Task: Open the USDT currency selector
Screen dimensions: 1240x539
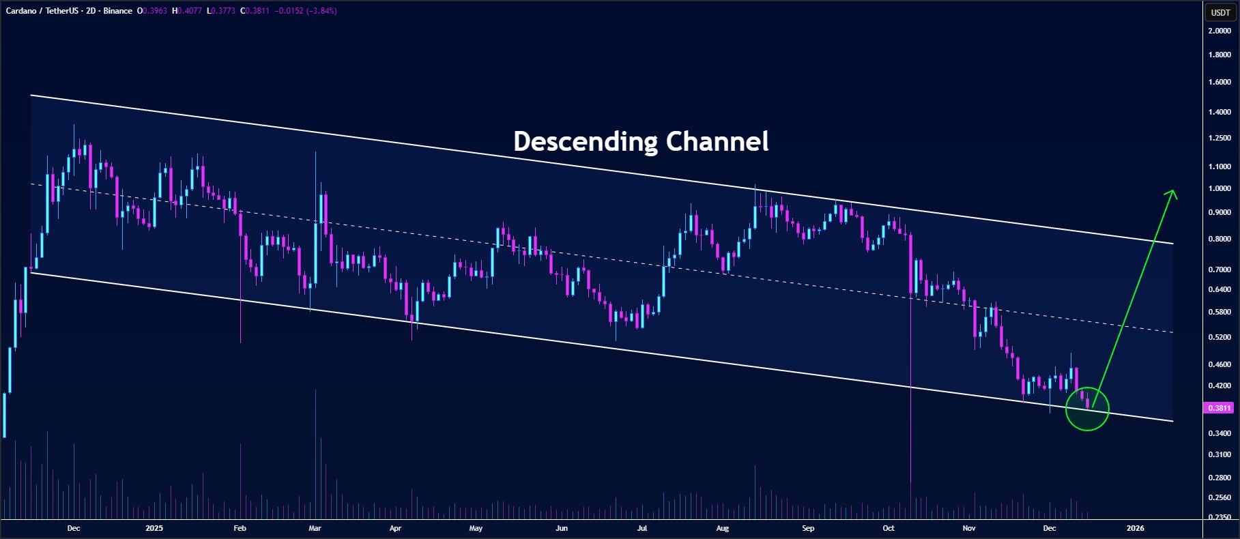Action: click(x=1220, y=12)
